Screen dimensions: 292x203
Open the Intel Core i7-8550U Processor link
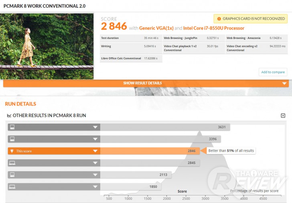coord(214,28)
